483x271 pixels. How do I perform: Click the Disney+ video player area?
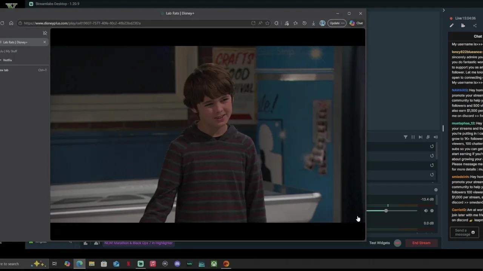tap(208, 134)
